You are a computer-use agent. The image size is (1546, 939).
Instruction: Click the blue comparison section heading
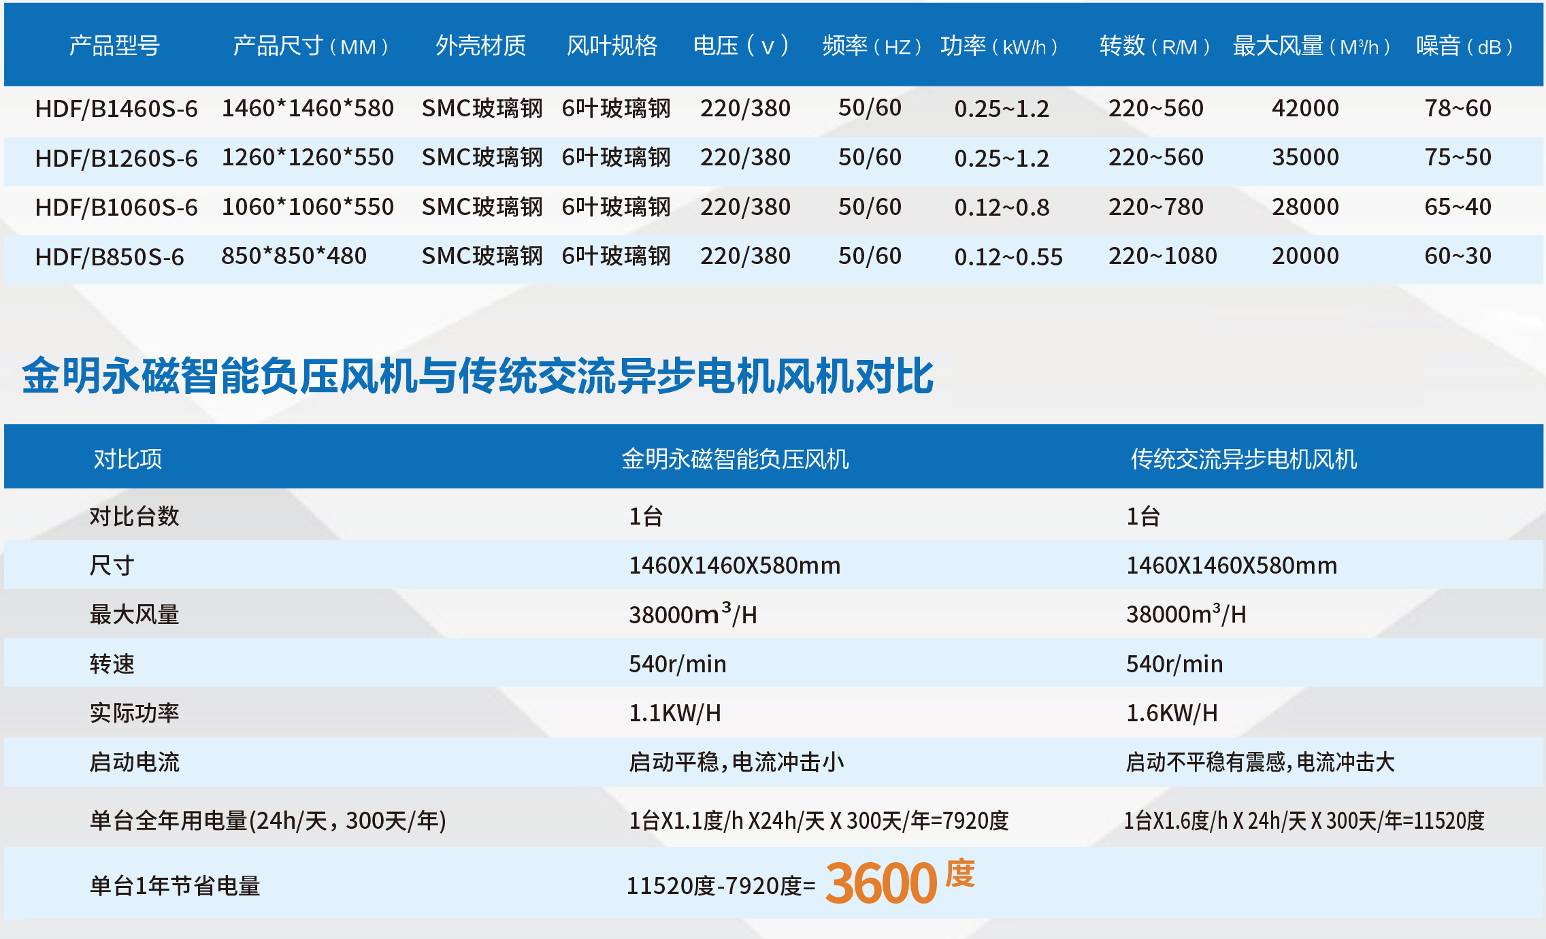click(478, 376)
